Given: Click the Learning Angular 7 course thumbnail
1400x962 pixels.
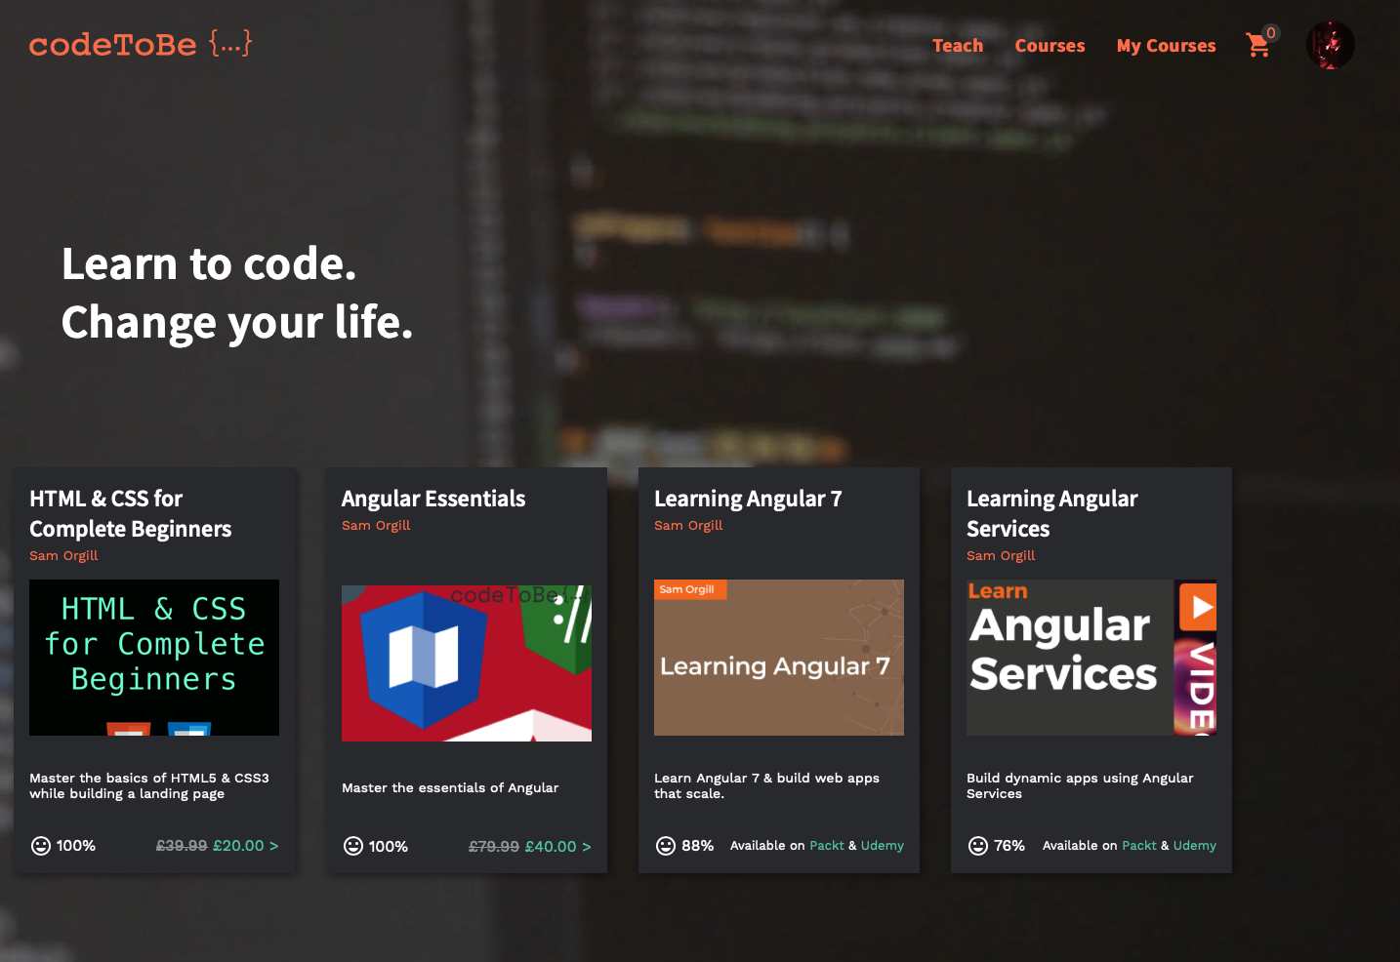Looking at the screenshot, I should click(x=778, y=657).
